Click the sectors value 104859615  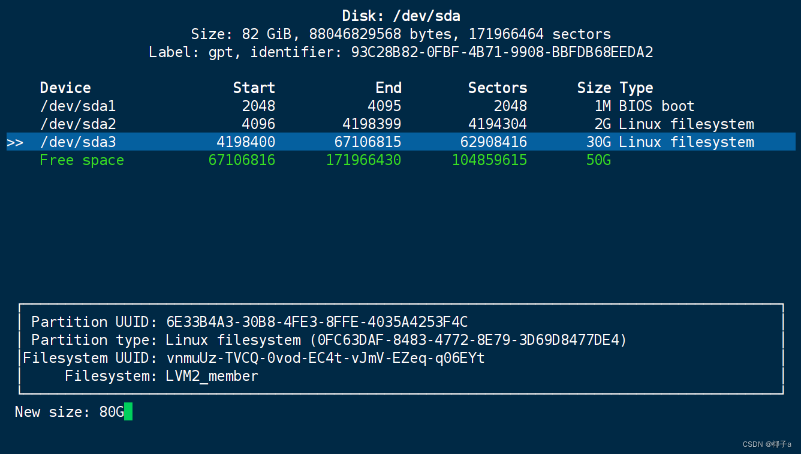pyautogui.click(x=490, y=160)
